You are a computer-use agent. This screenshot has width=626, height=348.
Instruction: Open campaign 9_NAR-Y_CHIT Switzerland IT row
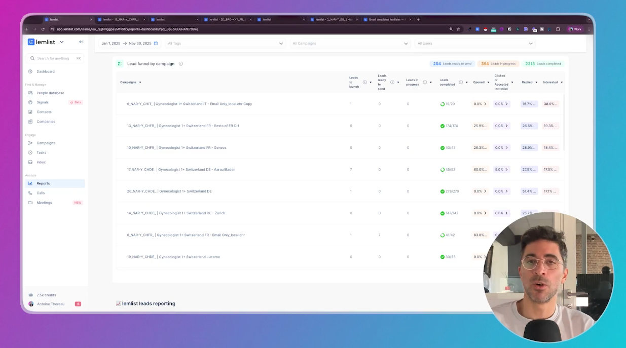coord(189,104)
